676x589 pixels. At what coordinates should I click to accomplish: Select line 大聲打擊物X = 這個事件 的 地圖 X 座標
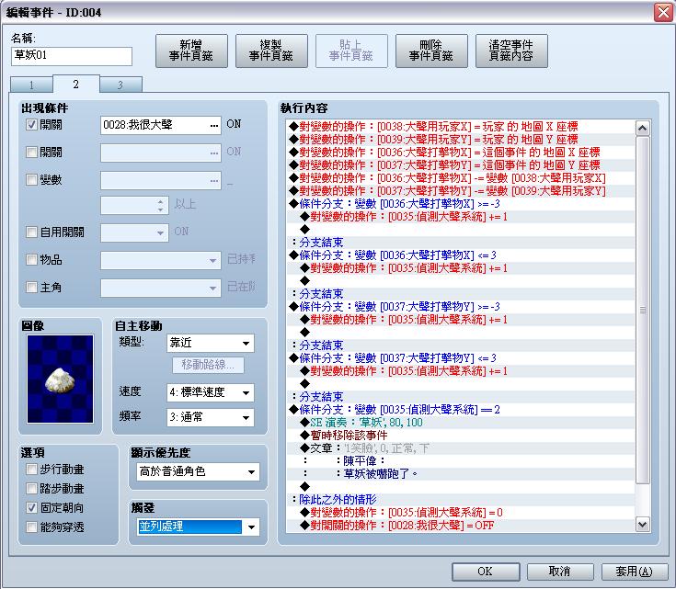coord(461,153)
